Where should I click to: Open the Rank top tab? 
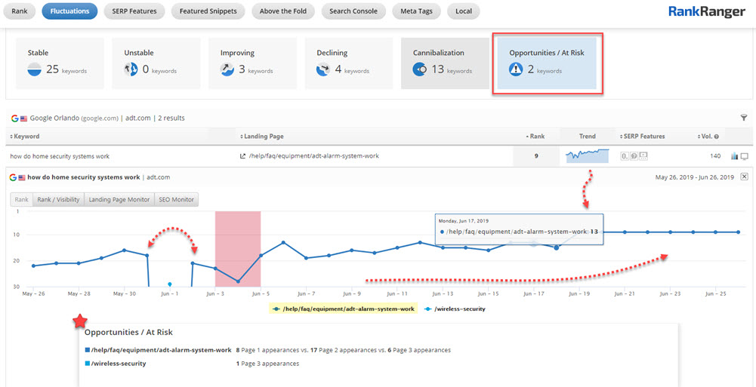pyautogui.click(x=20, y=11)
